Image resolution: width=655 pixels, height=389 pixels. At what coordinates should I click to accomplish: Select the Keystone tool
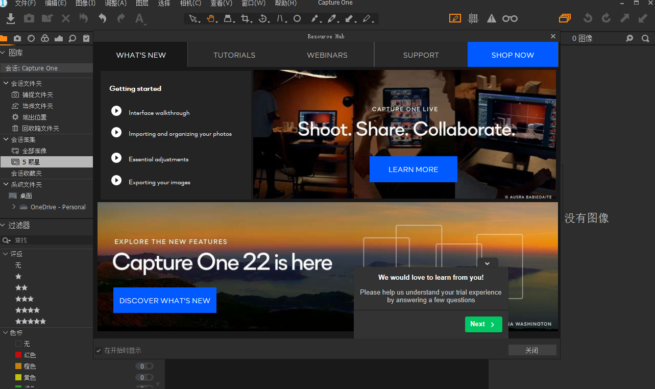(x=280, y=19)
